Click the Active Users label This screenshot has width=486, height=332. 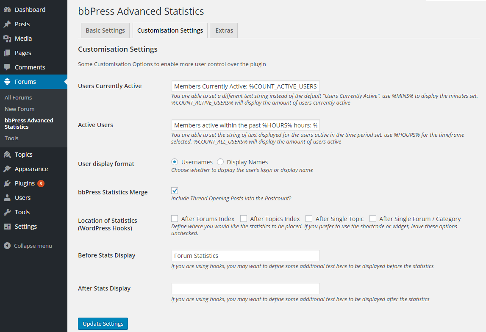[x=95, y=125]
